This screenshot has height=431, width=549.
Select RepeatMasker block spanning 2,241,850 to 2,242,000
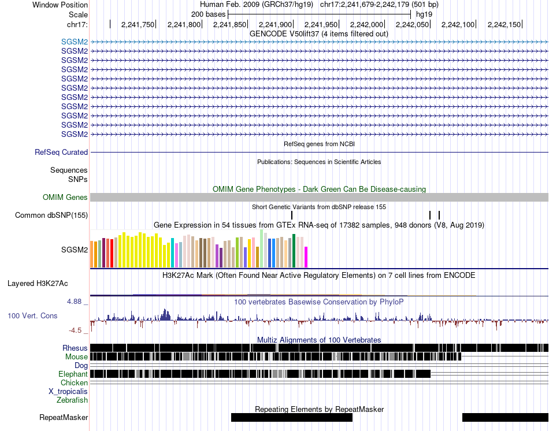click(x=292, y=417)
